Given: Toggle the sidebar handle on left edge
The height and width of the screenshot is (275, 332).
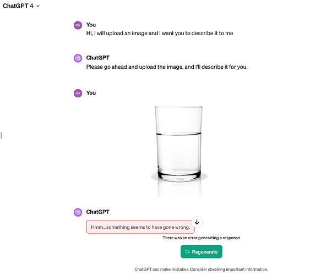Looking at the screenshot, I should [2, 135].
